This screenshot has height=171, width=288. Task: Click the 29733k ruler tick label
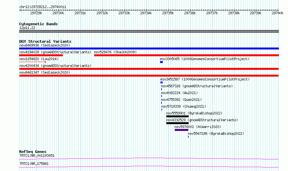(x=124, y=13)
